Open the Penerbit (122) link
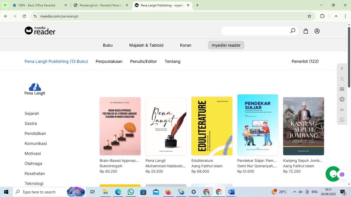The width and height of the screenshot is (351, 197). pyautogui.click(x=305, y=61)
